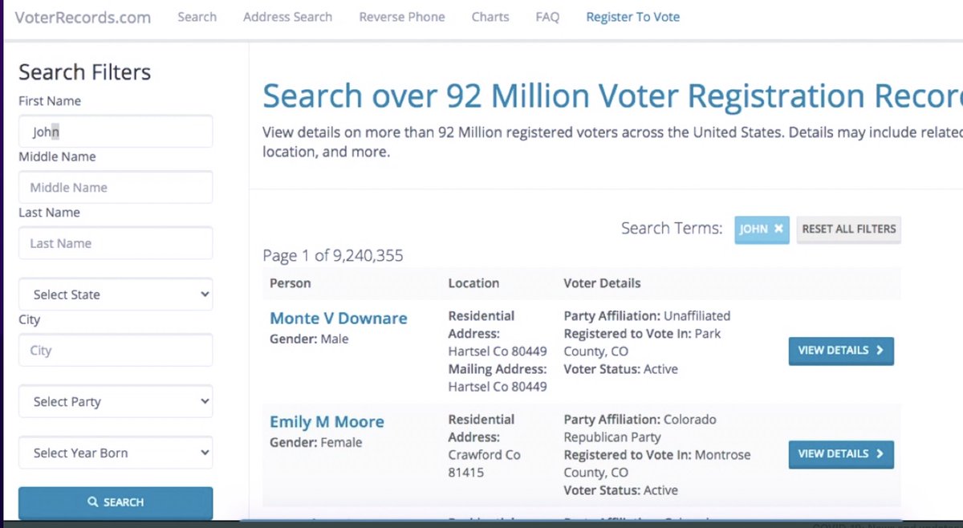This screenshot has height=528, width=963.
Task: Expand the Select Party dropdown
Action: [x=116, y=401]
